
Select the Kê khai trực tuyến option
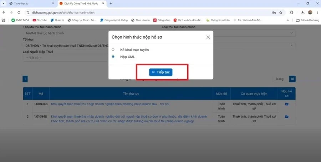pyautogui.click(x=113, y=50)
